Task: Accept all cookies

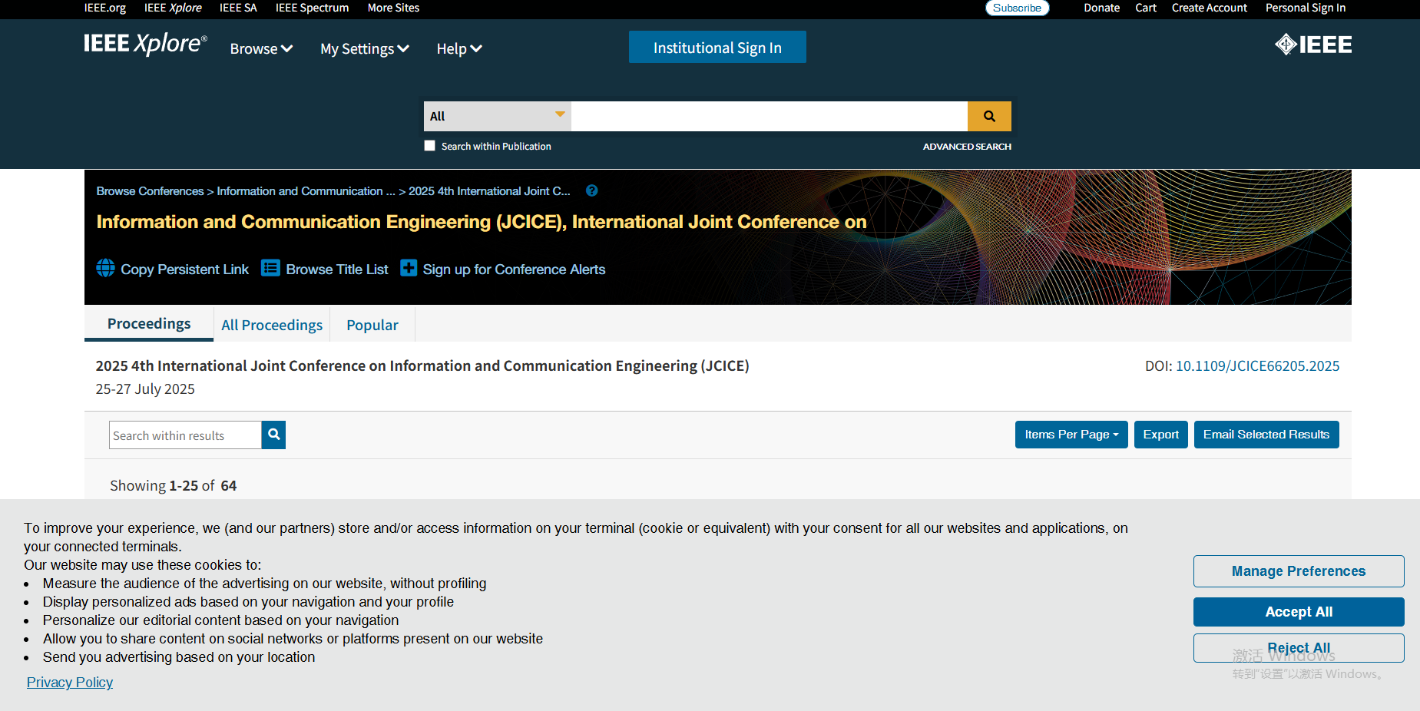Action: point(1298,612)
